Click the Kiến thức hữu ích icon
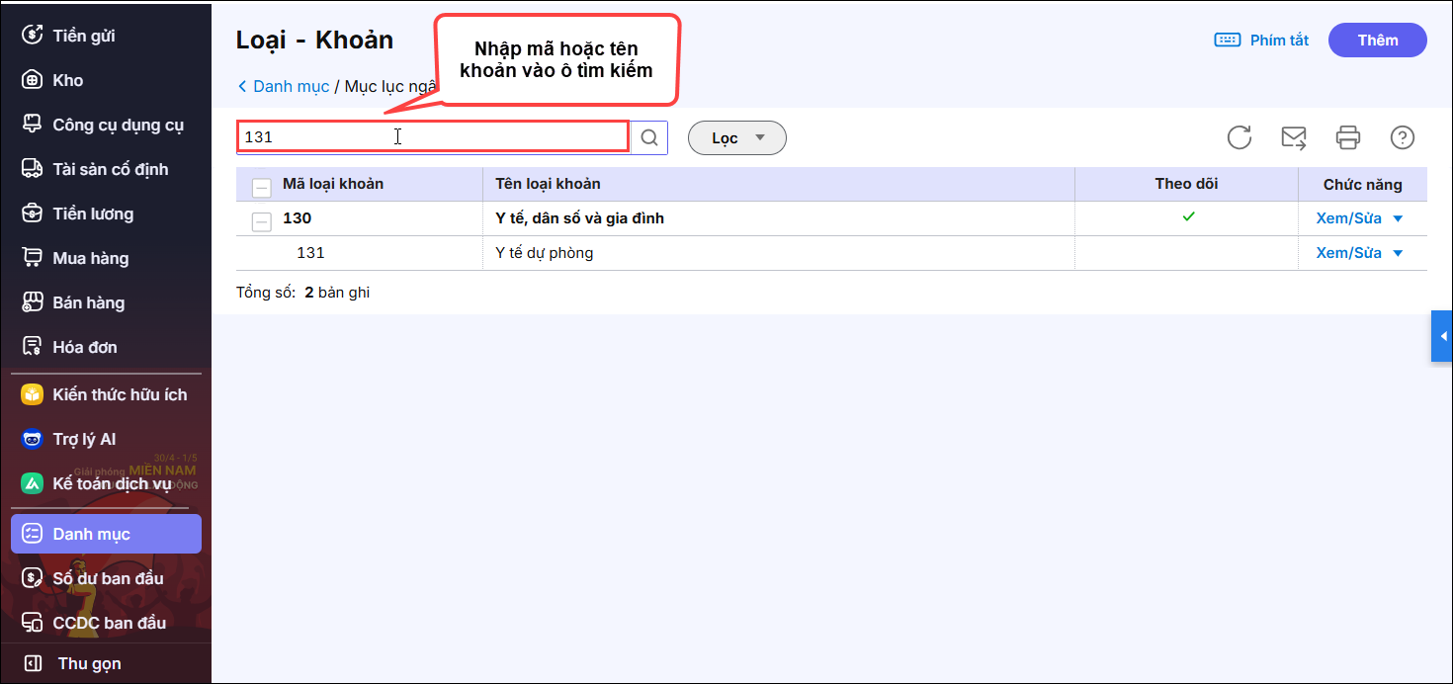The image size is (1453, 684). tap(33, 394)
